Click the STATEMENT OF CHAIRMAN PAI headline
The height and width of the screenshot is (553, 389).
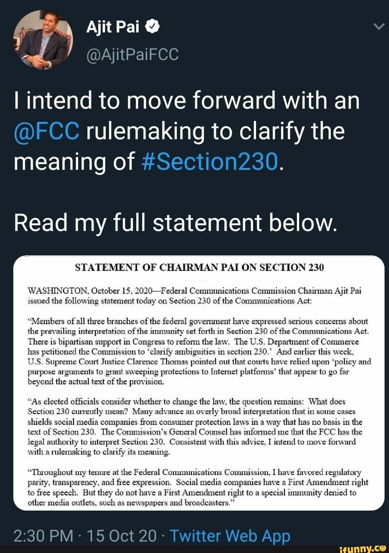point(199,267)
